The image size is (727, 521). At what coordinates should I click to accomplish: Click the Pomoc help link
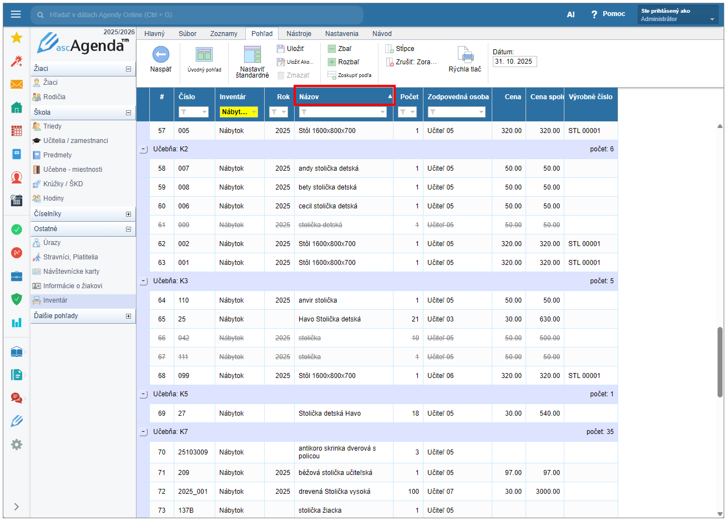click(613, 14)
